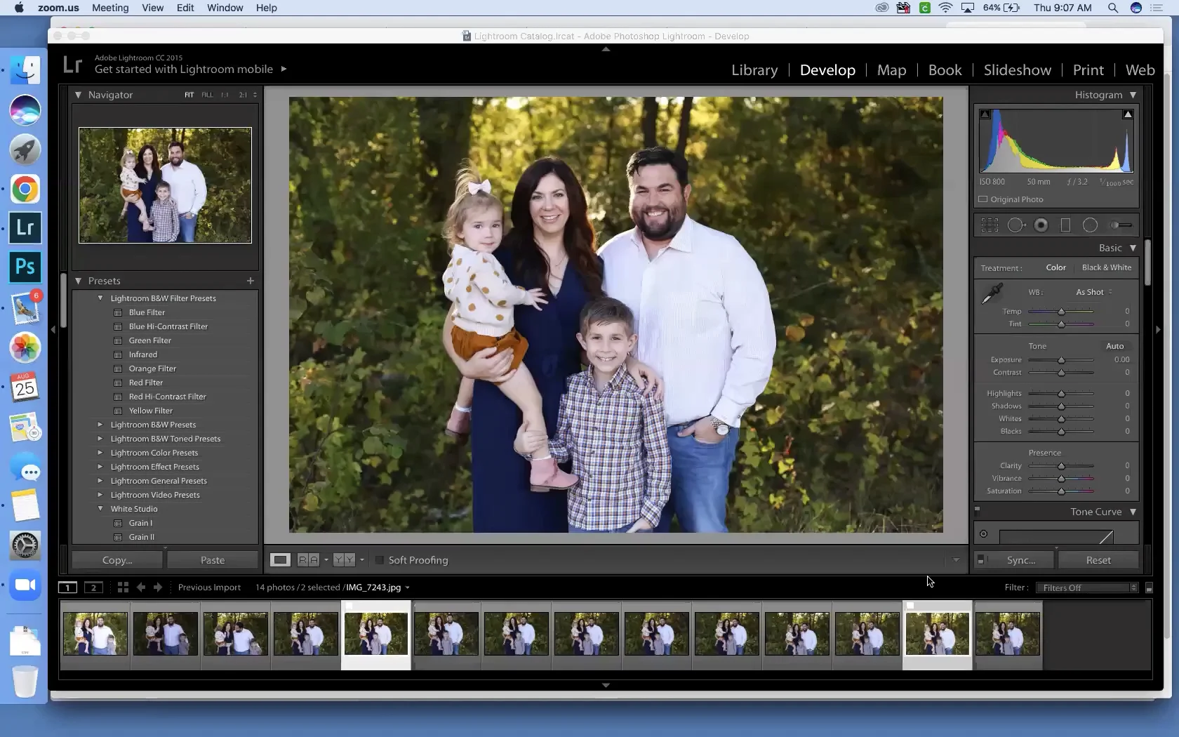Viewport: 1179px width, 737px height.
Task: Click the Spotlight search icon in menu bar
Action: pos(1113,8)
